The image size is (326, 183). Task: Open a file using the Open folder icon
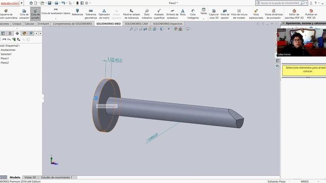pos(42,3)
